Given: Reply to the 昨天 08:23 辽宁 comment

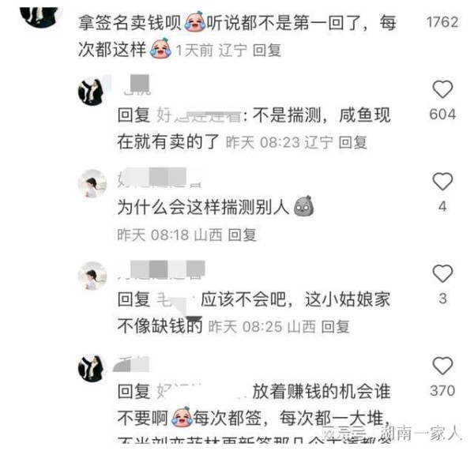Looking at the screenshot, I should [x=353, y=142].
